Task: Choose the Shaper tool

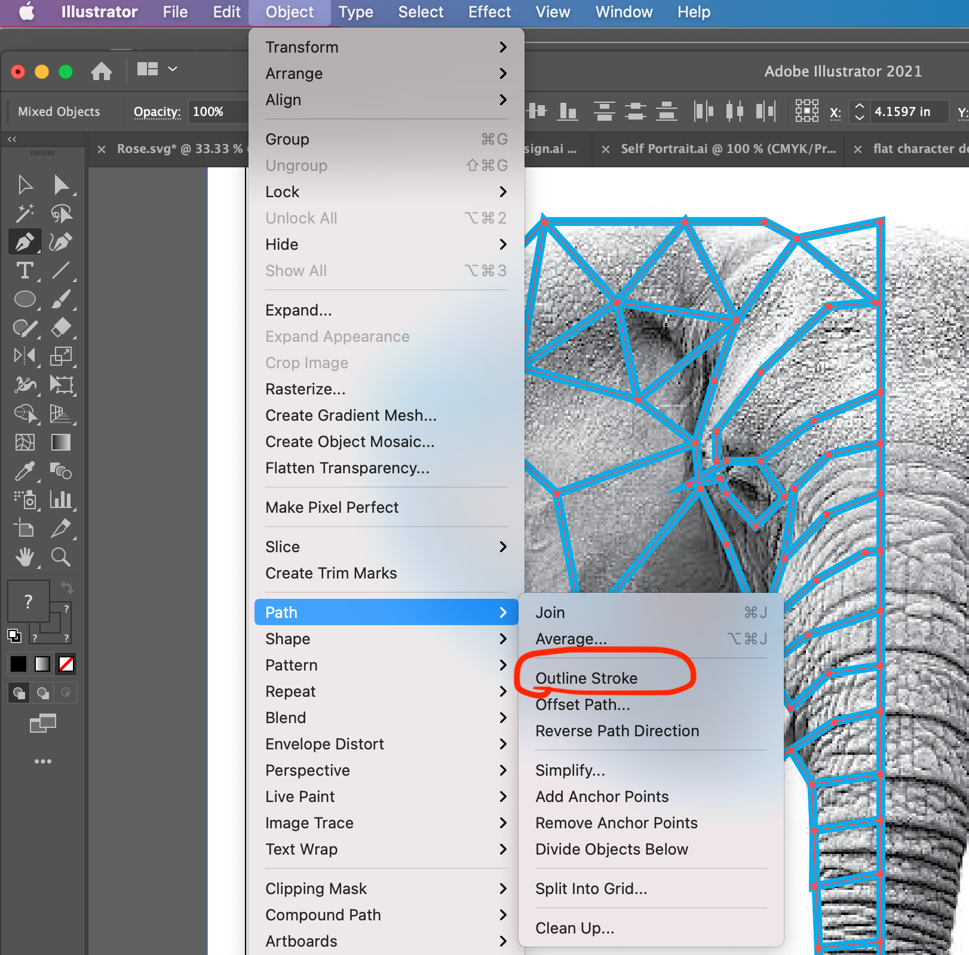Action: coord(25,327)
